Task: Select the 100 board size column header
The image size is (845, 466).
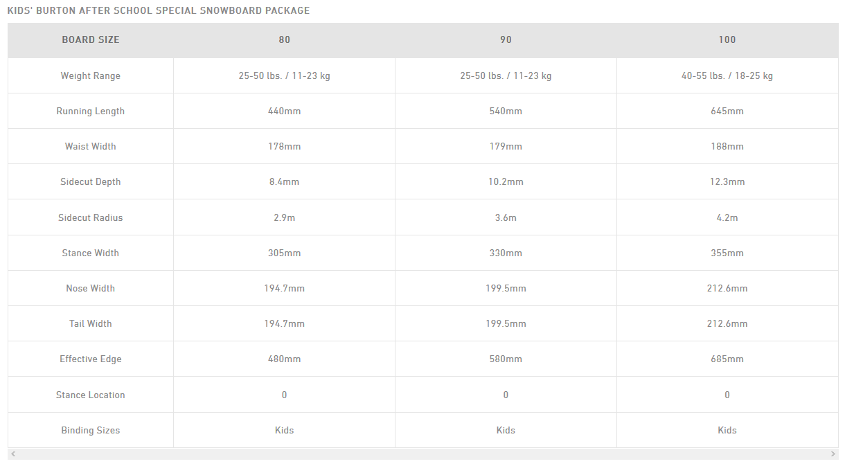Action: [x=727, y=40]
